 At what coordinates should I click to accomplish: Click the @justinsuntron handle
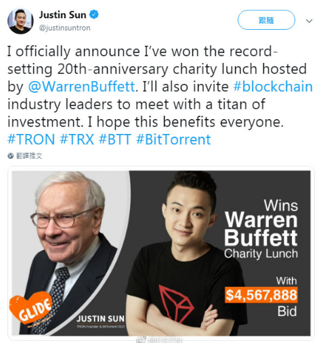(x=65, y=28)
